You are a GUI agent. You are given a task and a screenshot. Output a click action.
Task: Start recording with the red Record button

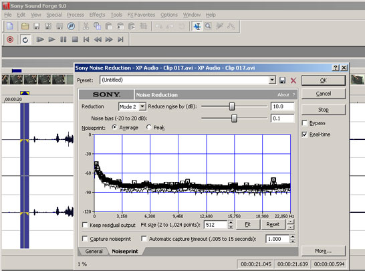coord(10,39)
